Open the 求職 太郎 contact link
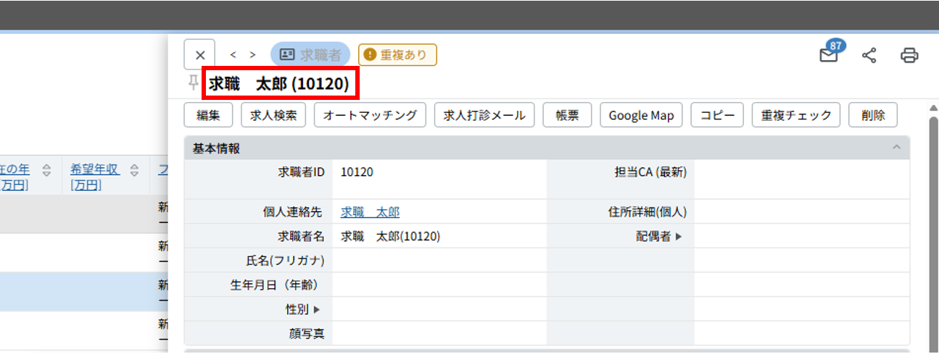 click(370, 212)
